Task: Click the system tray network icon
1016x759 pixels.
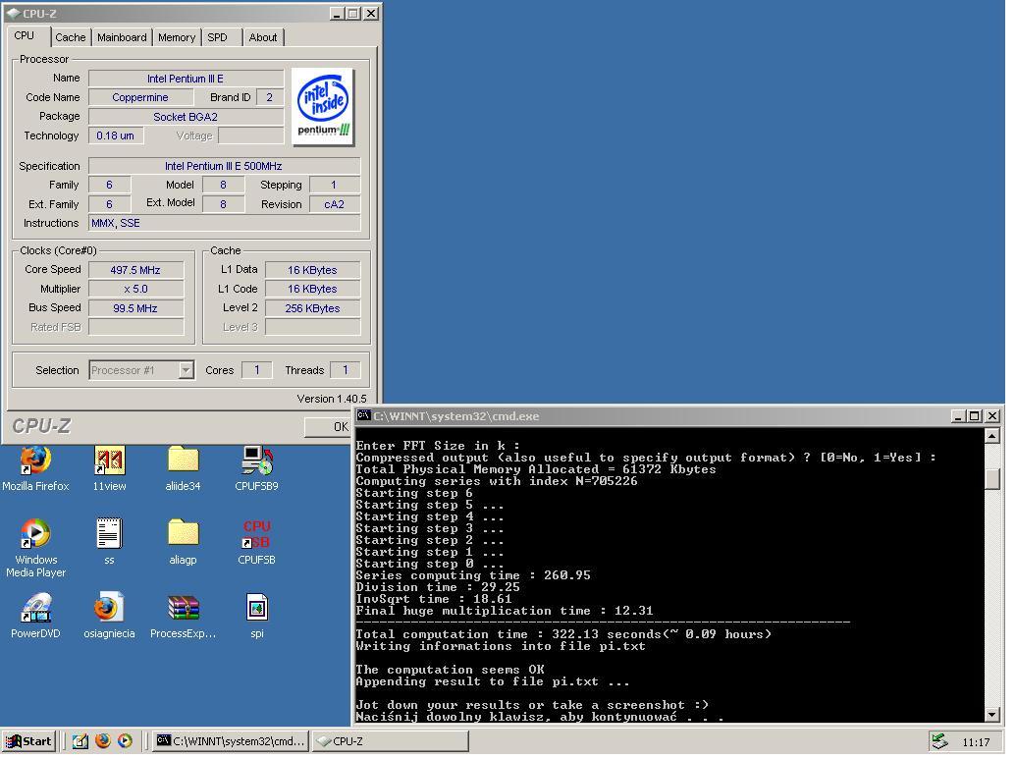Action: (x=938, y=741)
